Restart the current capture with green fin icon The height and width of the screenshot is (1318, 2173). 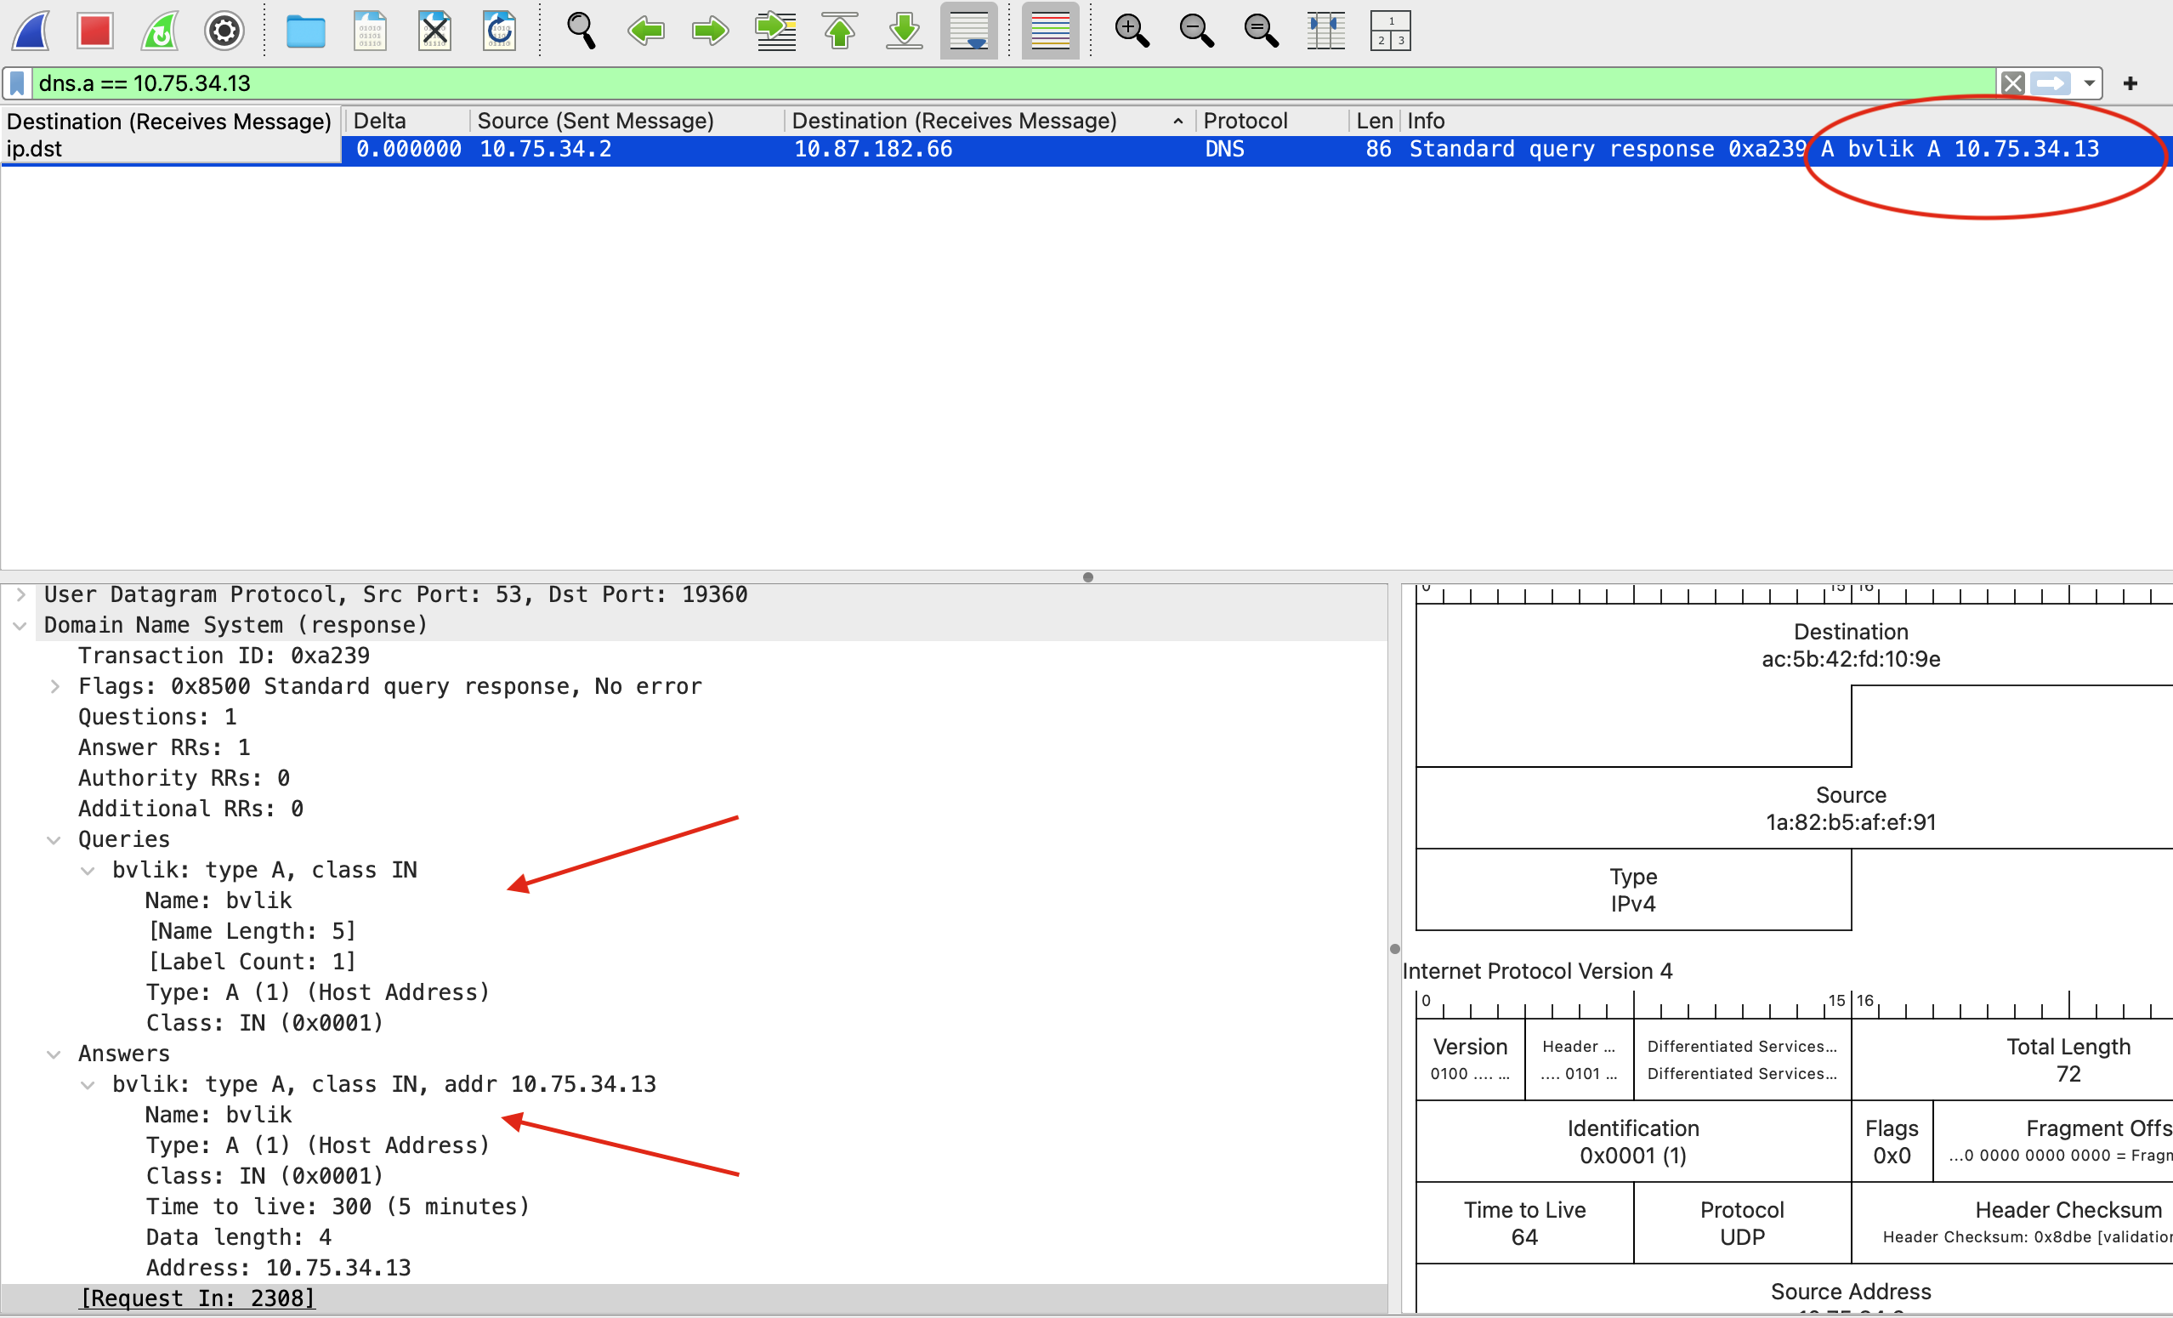click(x=160, y=31)
